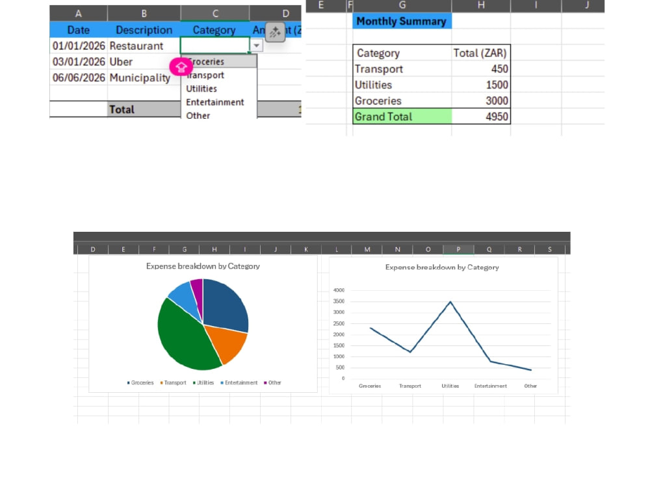Screen dimensions: 650x487
Task: Select the 1500 value cell
Action: pyautogui.click(x=480, y=85)
